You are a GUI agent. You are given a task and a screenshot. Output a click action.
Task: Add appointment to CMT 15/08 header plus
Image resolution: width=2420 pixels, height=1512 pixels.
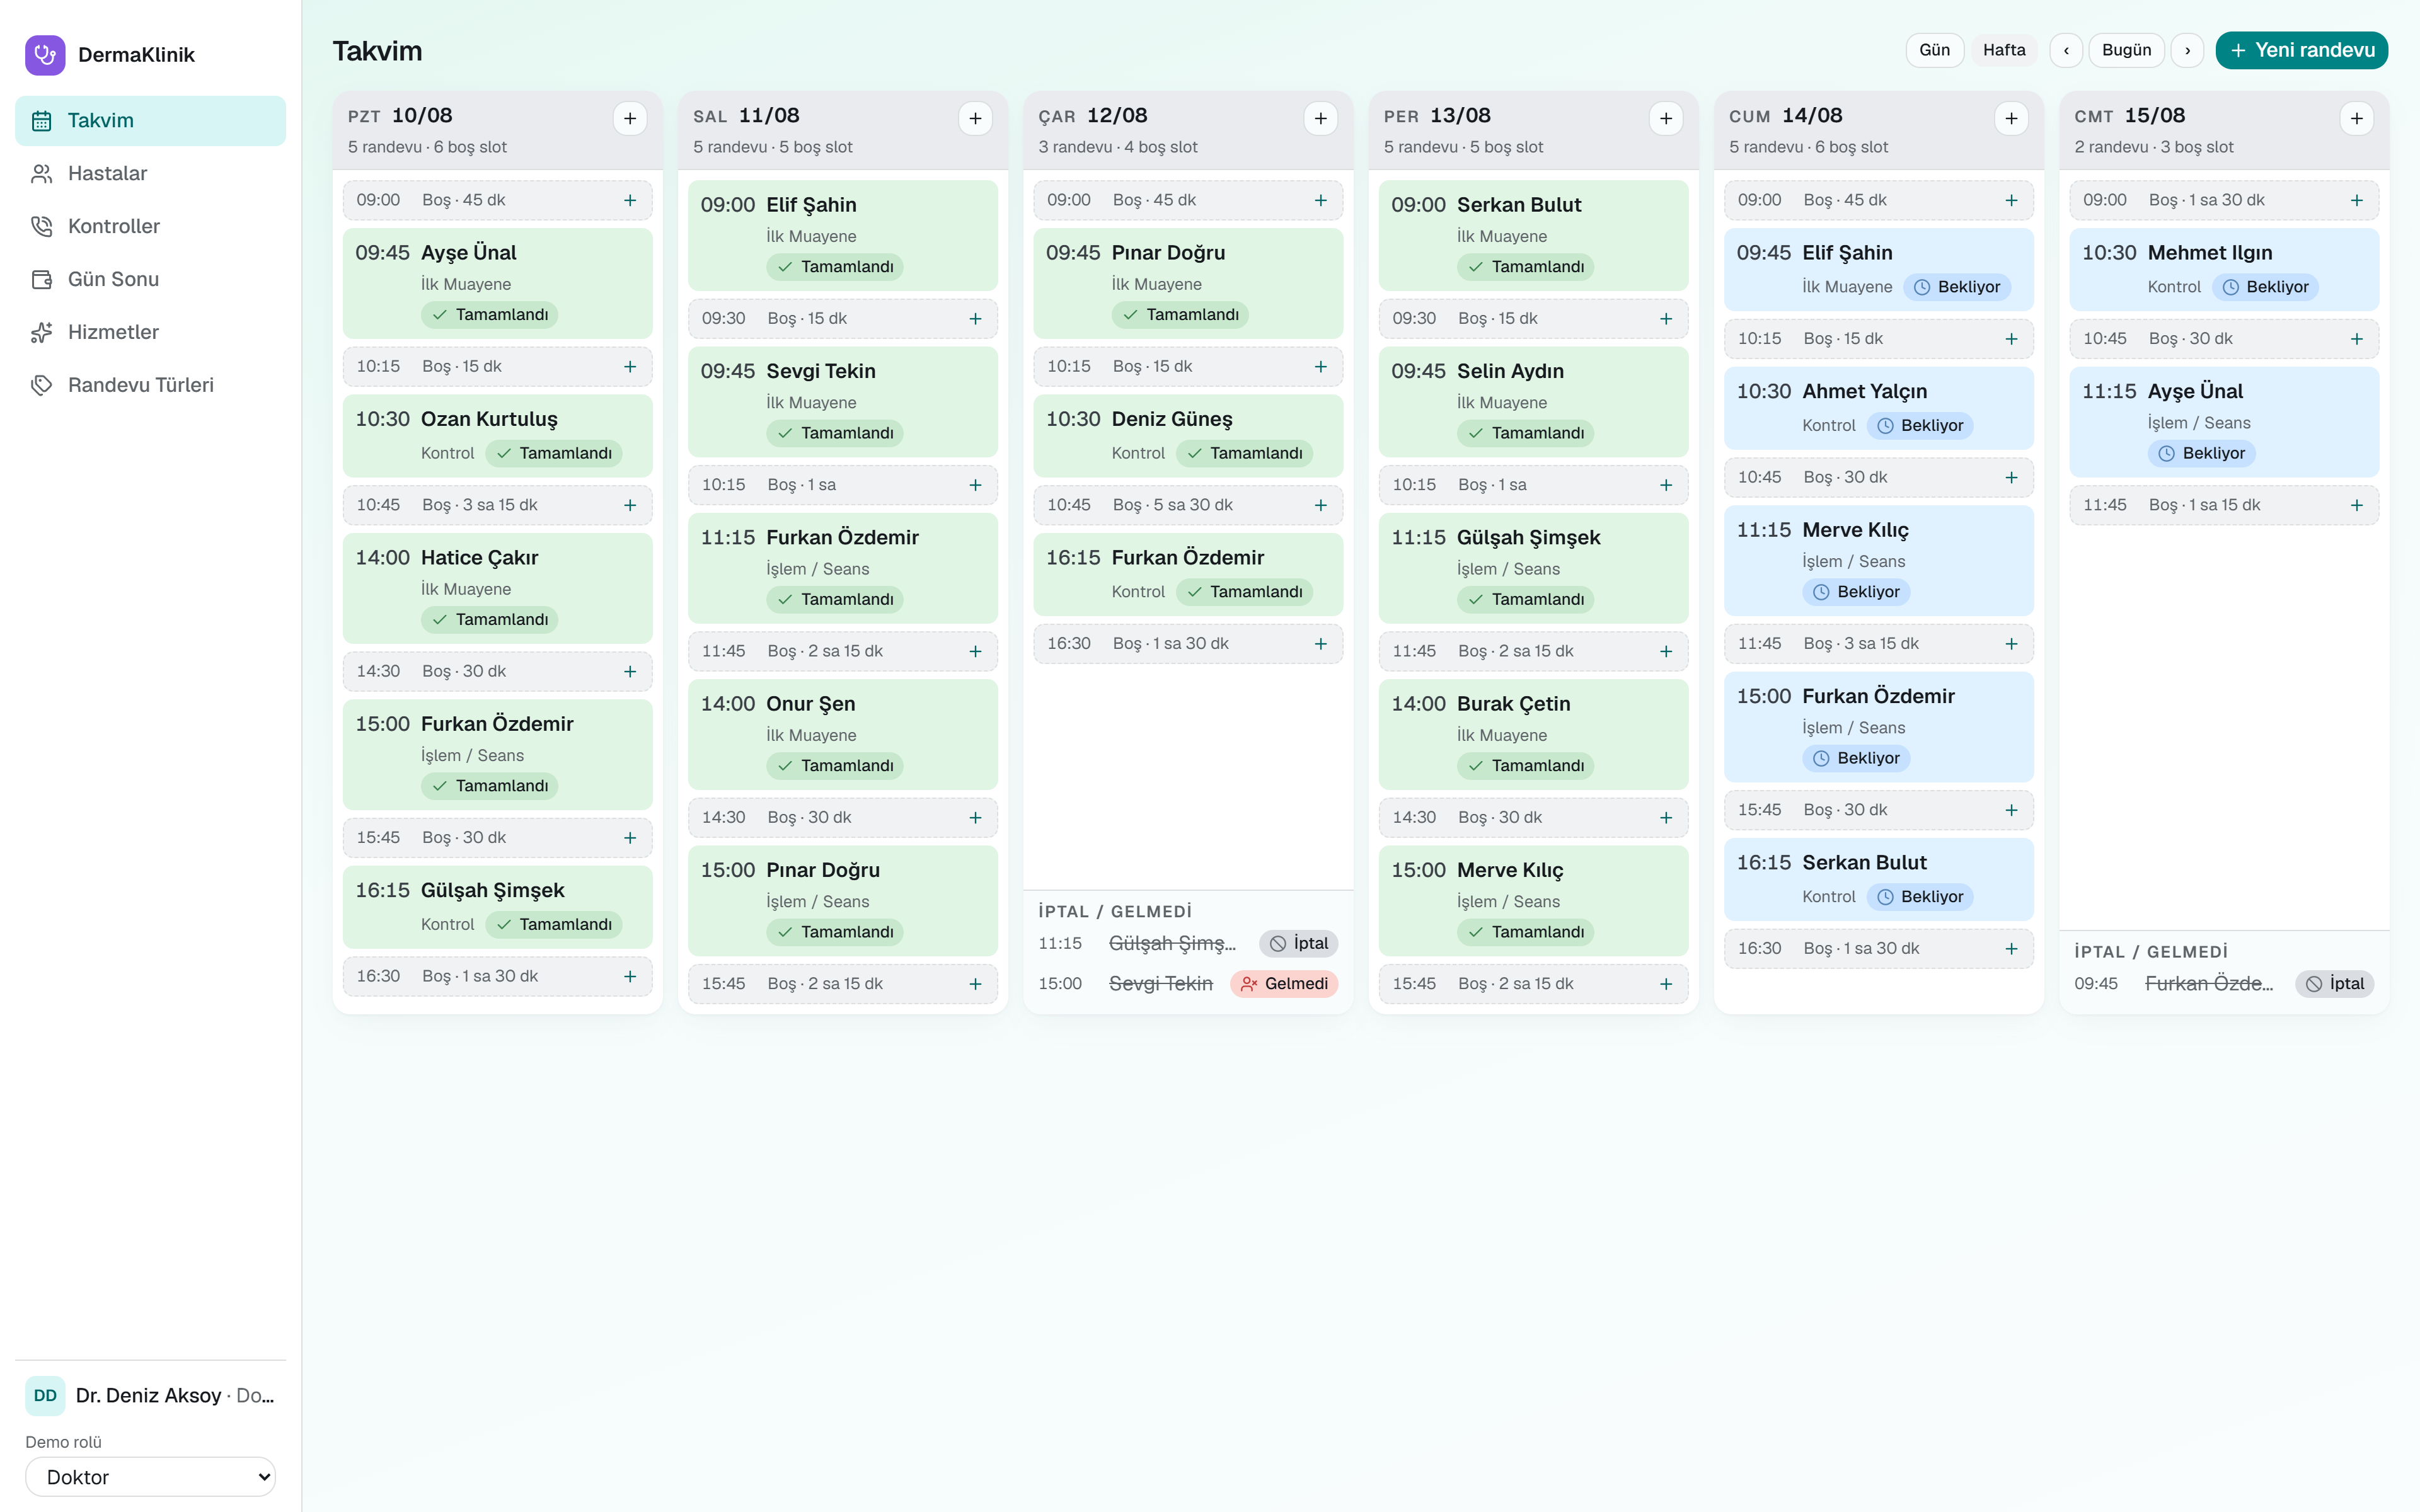tap(2357, 119)
